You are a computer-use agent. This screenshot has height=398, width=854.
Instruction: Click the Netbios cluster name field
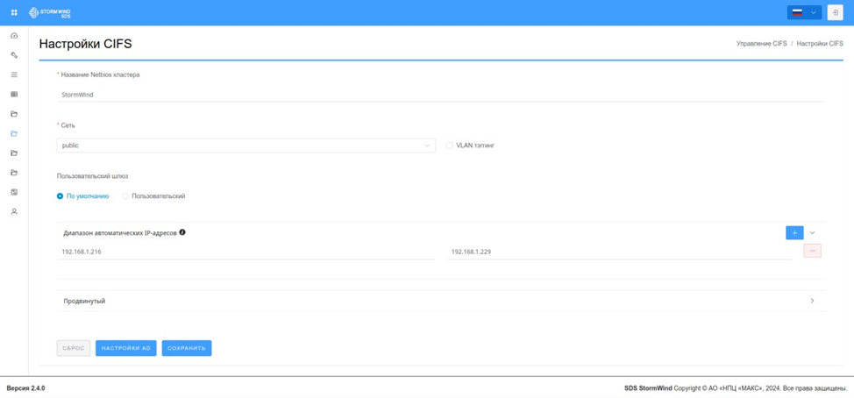(441, 94)
